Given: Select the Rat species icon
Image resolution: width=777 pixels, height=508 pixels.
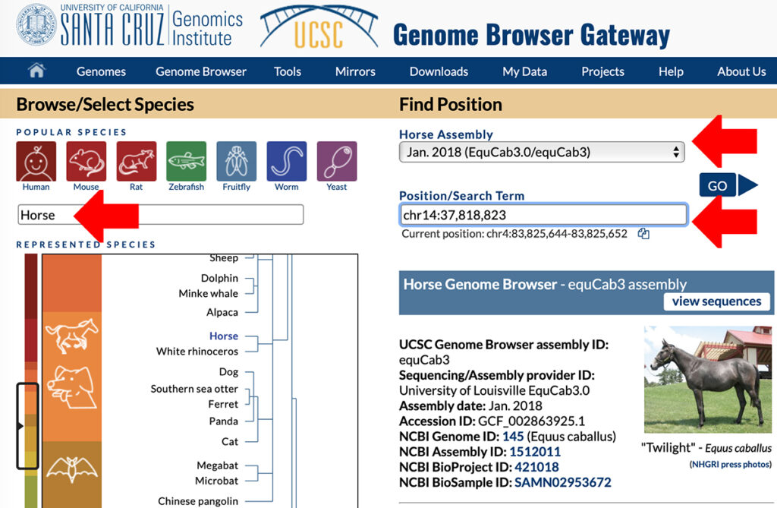Looking at the screenshot, I should click(x=137, y=161).
